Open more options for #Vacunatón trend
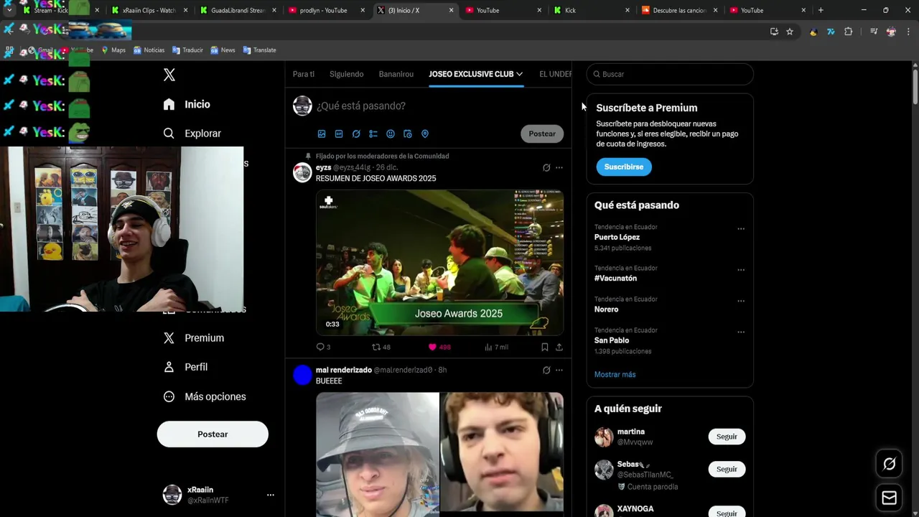Image resolution: width=919 pixels, height=517 pixels. 741,270
